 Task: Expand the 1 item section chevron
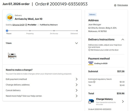tap(76, 43)
